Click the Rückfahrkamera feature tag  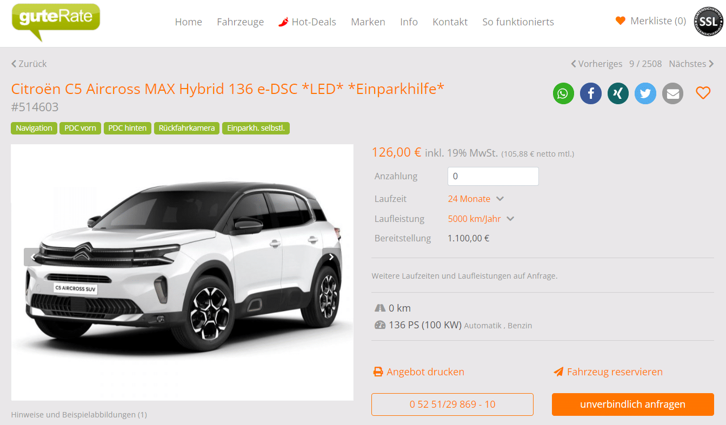point(187,128)
